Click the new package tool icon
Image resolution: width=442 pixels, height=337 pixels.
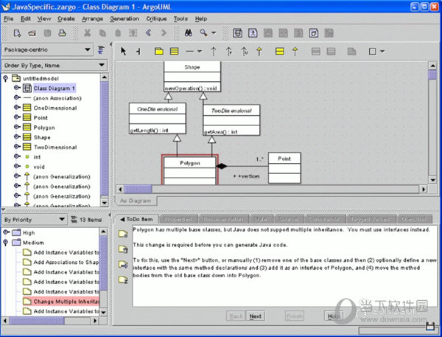pyautogui.click(x=158, y=52)
